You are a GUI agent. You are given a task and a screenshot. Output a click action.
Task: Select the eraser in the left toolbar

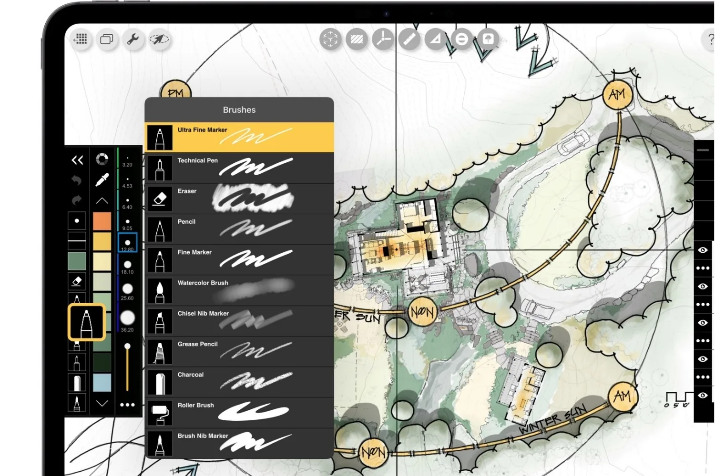77,281
